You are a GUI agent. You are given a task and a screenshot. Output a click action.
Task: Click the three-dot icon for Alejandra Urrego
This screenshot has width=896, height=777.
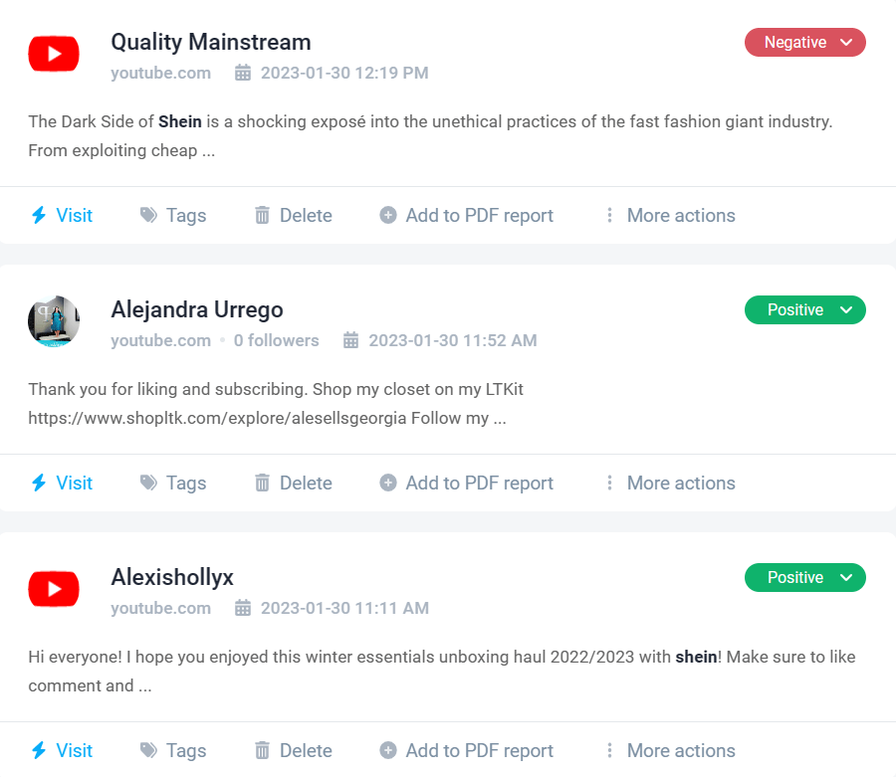point(609,484)
